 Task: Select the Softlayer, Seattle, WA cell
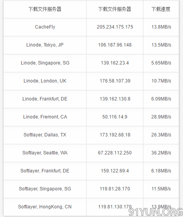[x=45, y=153]
